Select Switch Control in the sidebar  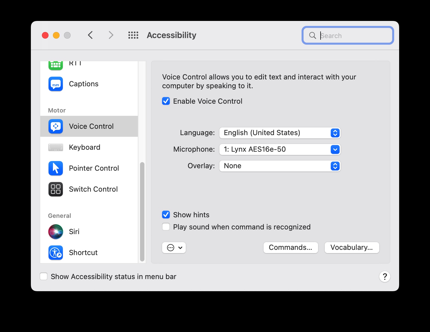coord(89,189)
